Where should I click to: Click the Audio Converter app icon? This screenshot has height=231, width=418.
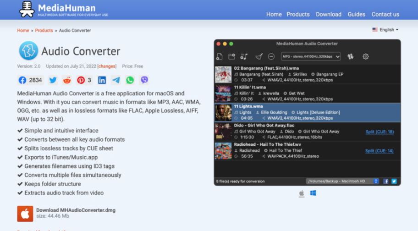(x=28, y=50)
